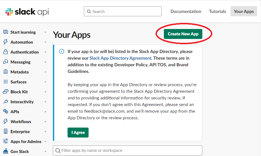Open the Slack App Directory Agreement link
The width and height of the screenshot is (261, 156).
pyautogui.click(x=120, y=58)
